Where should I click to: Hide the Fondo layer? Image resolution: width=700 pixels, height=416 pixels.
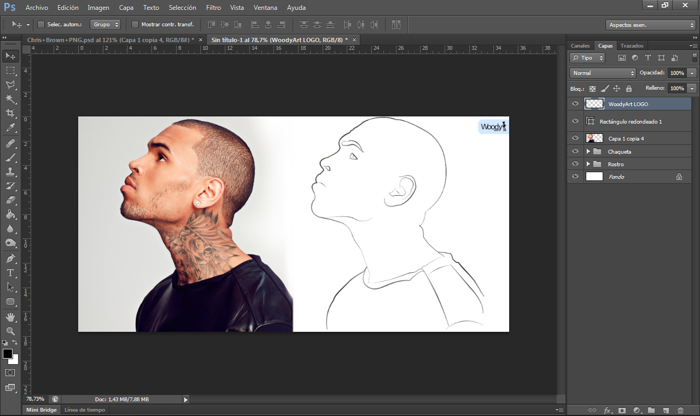pos(575,177)
